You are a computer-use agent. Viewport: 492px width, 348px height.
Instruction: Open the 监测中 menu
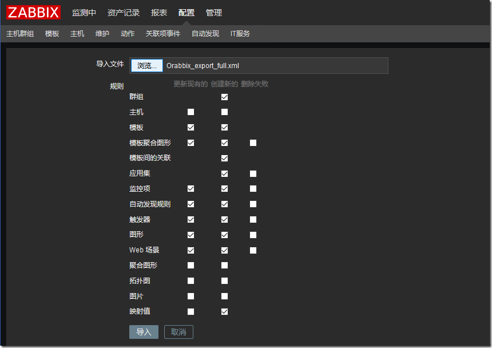[85, 12]
